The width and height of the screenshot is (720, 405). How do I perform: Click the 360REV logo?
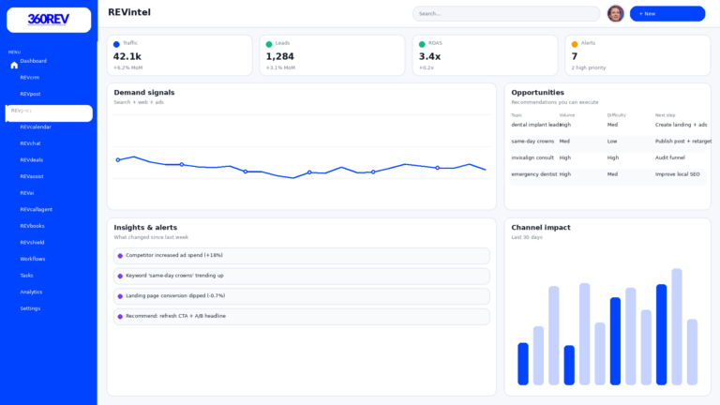(49, 20)
